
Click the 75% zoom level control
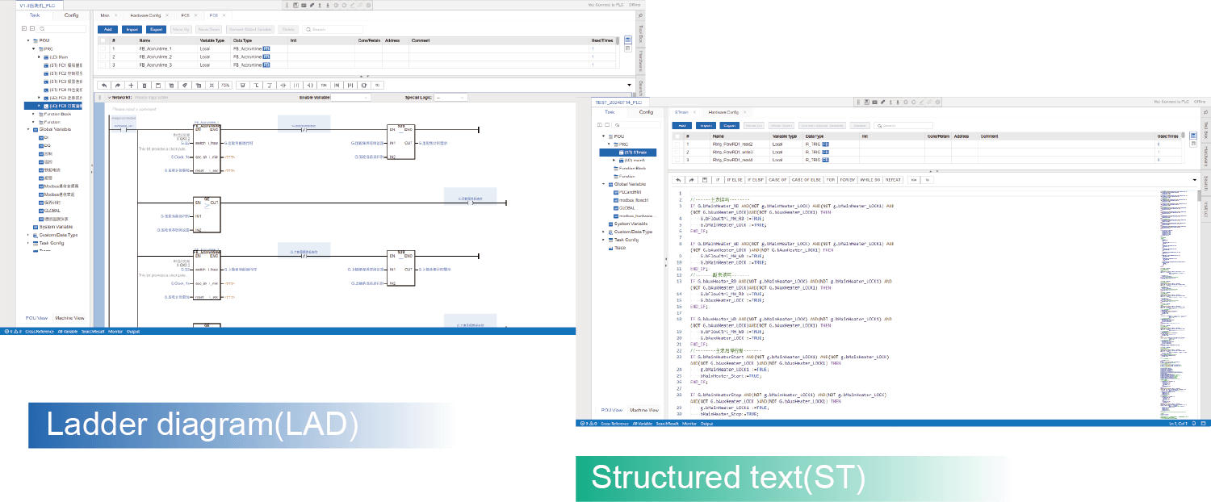(x=225, y=85)
